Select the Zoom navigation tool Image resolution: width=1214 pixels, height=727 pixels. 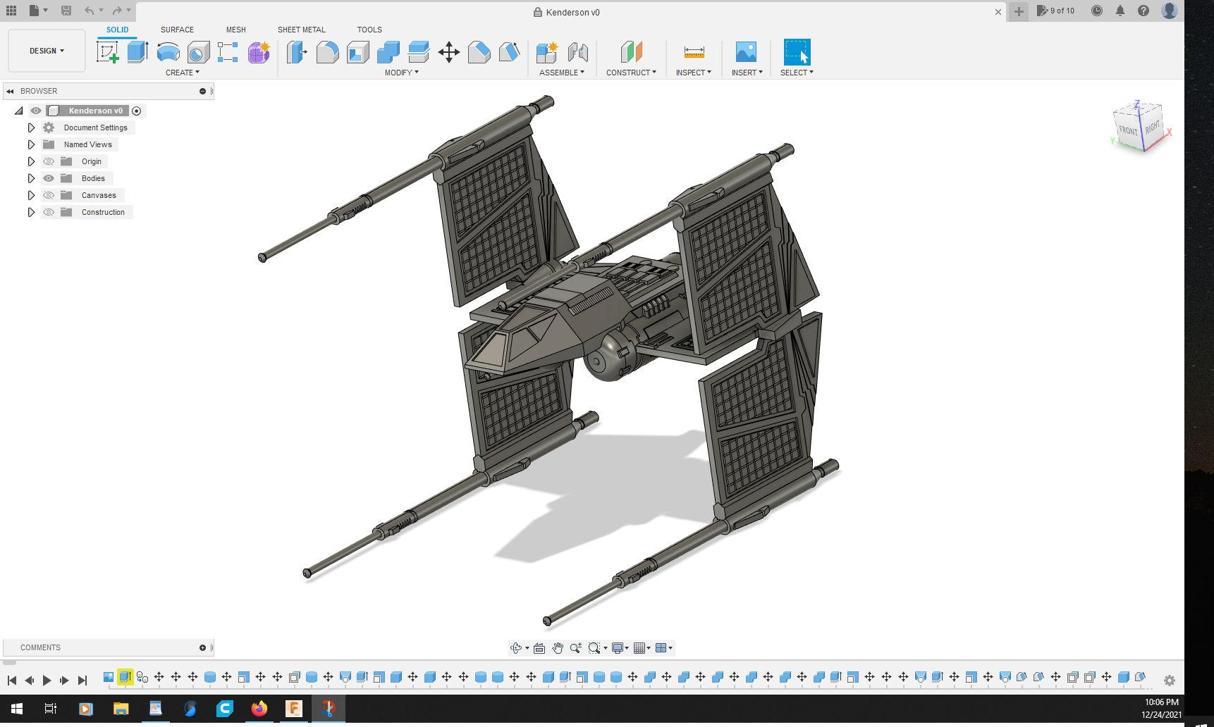coord(576,648)
